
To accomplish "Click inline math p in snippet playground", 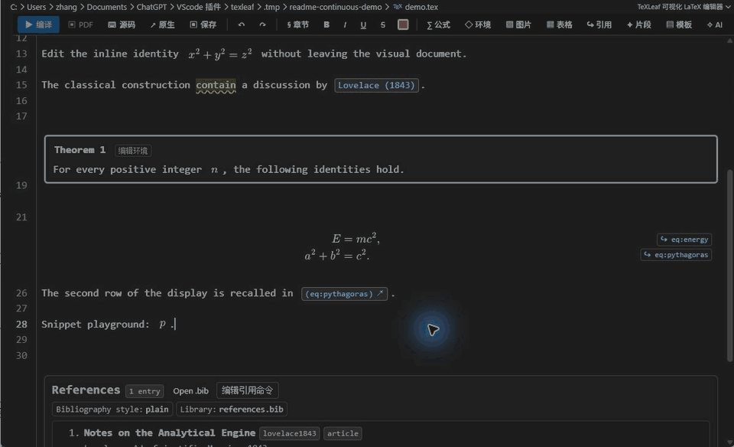I will pyautogui.click(x=162, y=324).
